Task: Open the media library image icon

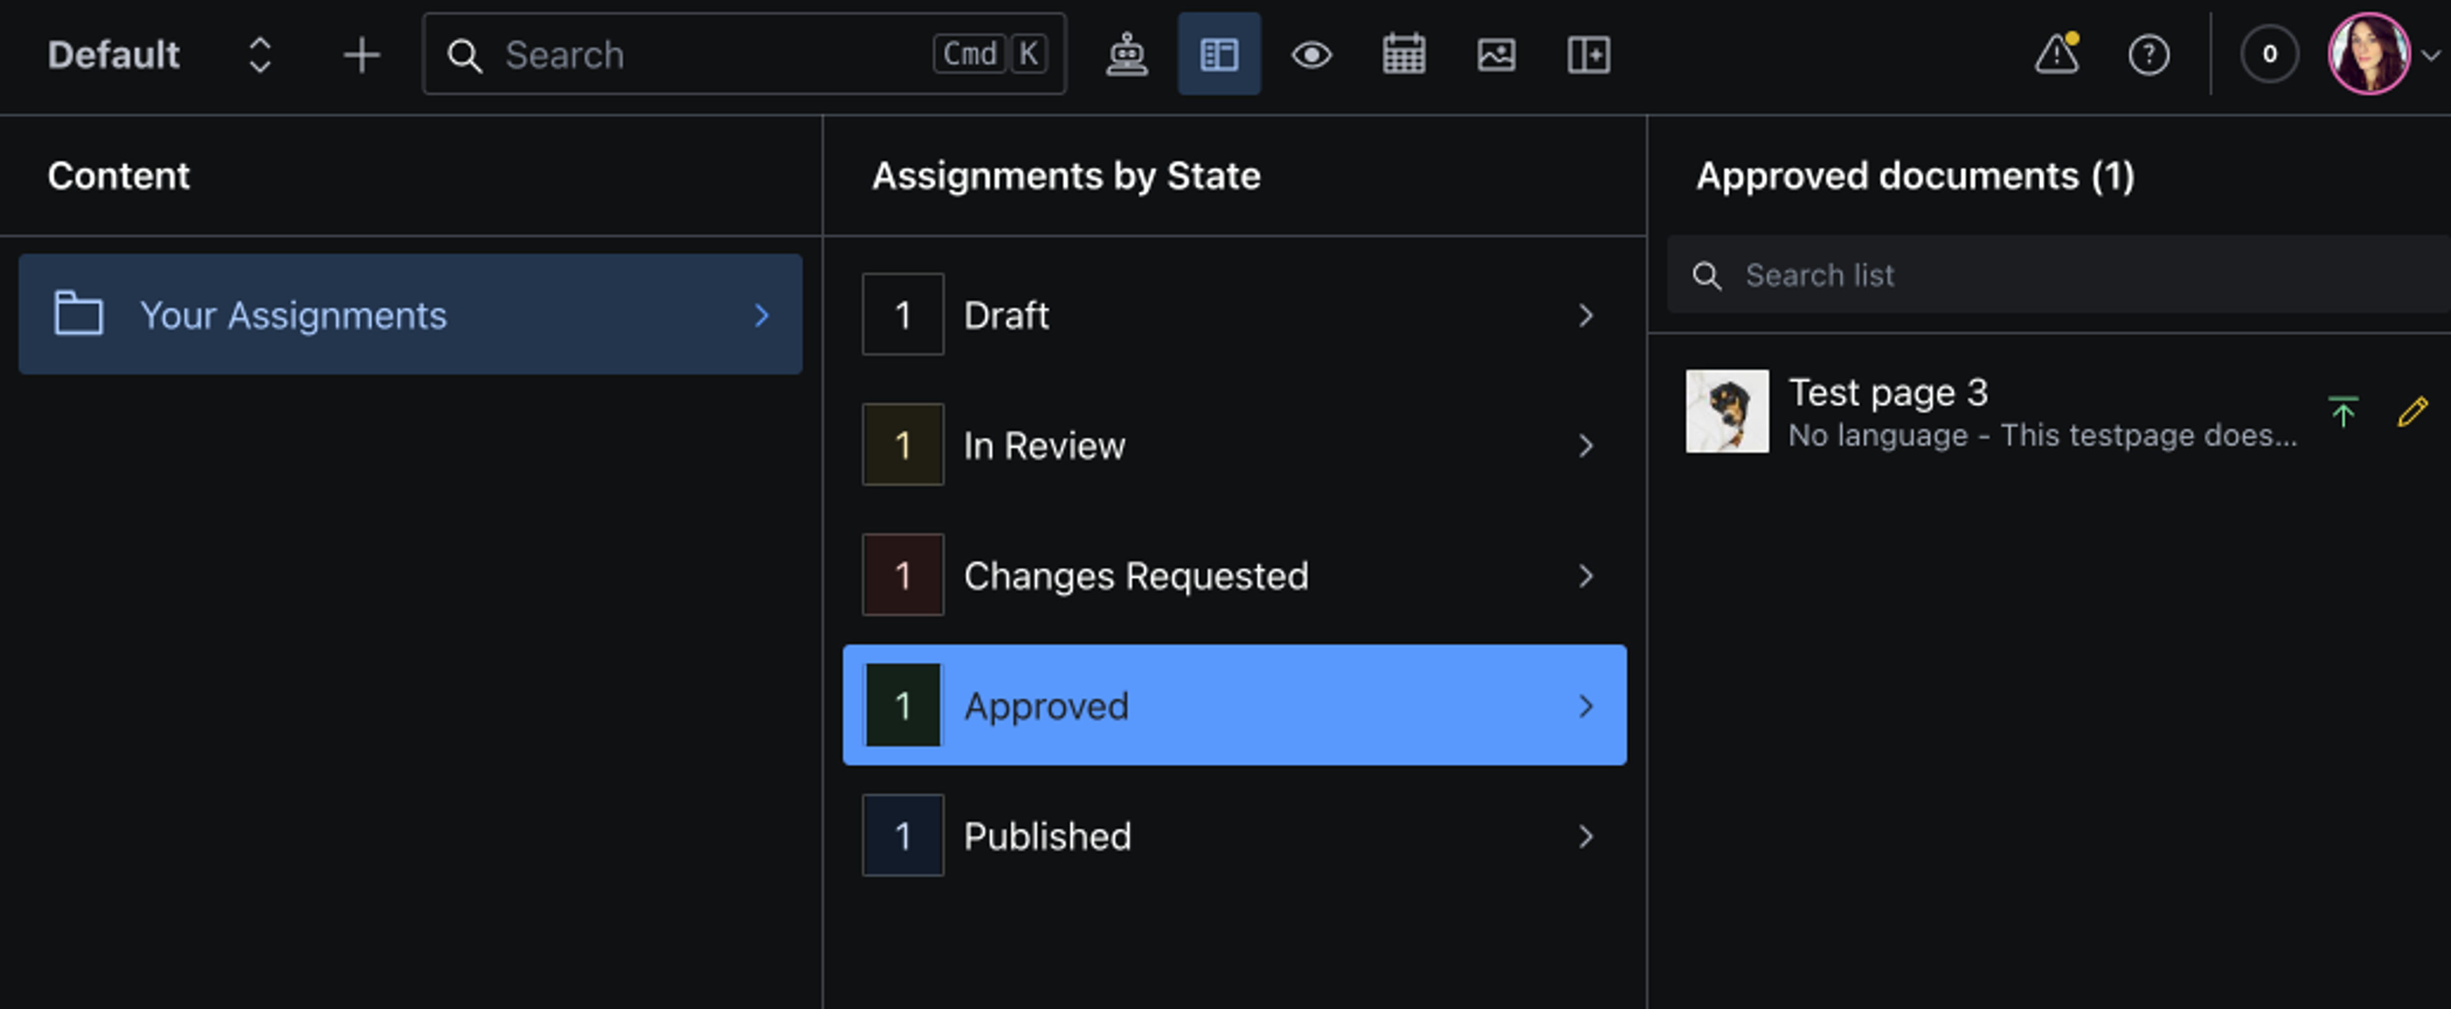Action: point(1495,54)
